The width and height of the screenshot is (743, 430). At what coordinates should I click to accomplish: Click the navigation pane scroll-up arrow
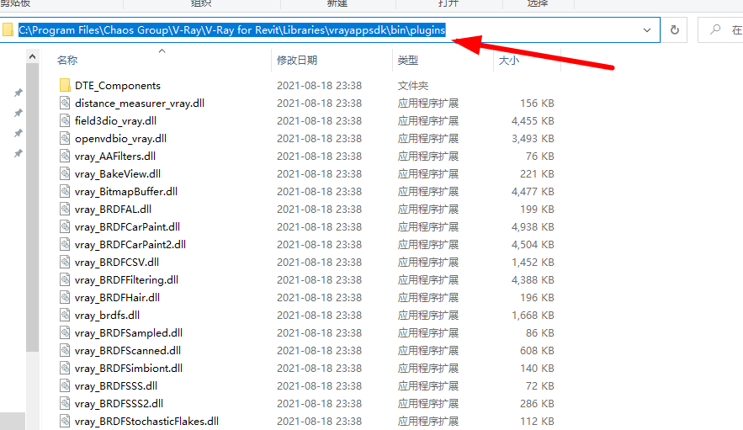tap(32, 56)
